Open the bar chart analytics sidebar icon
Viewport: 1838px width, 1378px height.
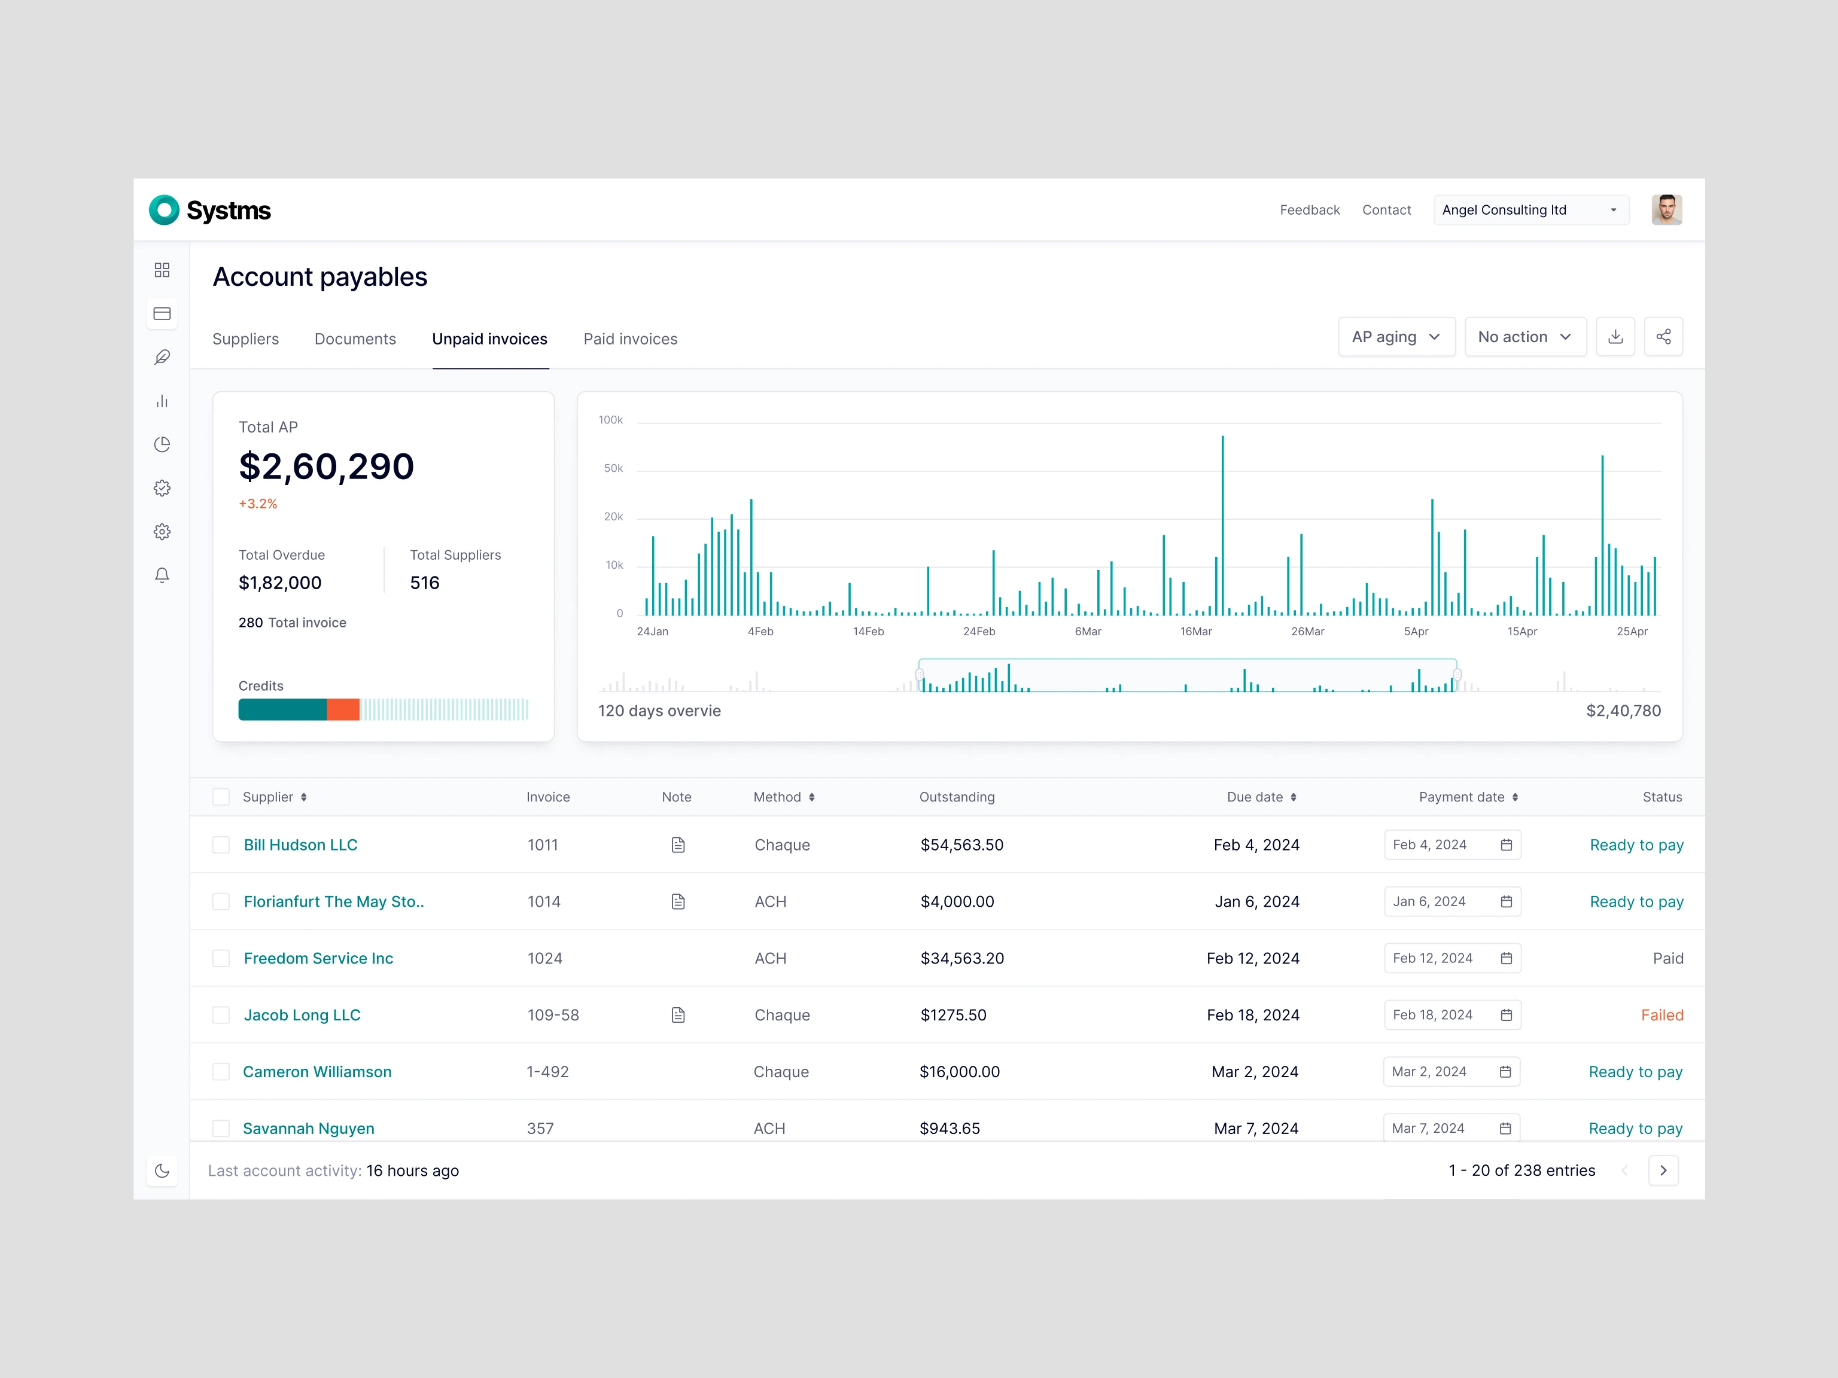(162, 401)
